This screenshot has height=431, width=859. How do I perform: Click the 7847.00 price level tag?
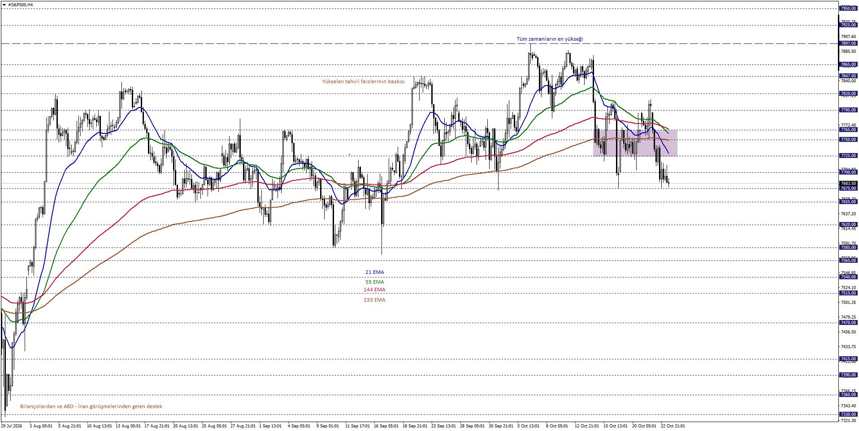point(848,76)
